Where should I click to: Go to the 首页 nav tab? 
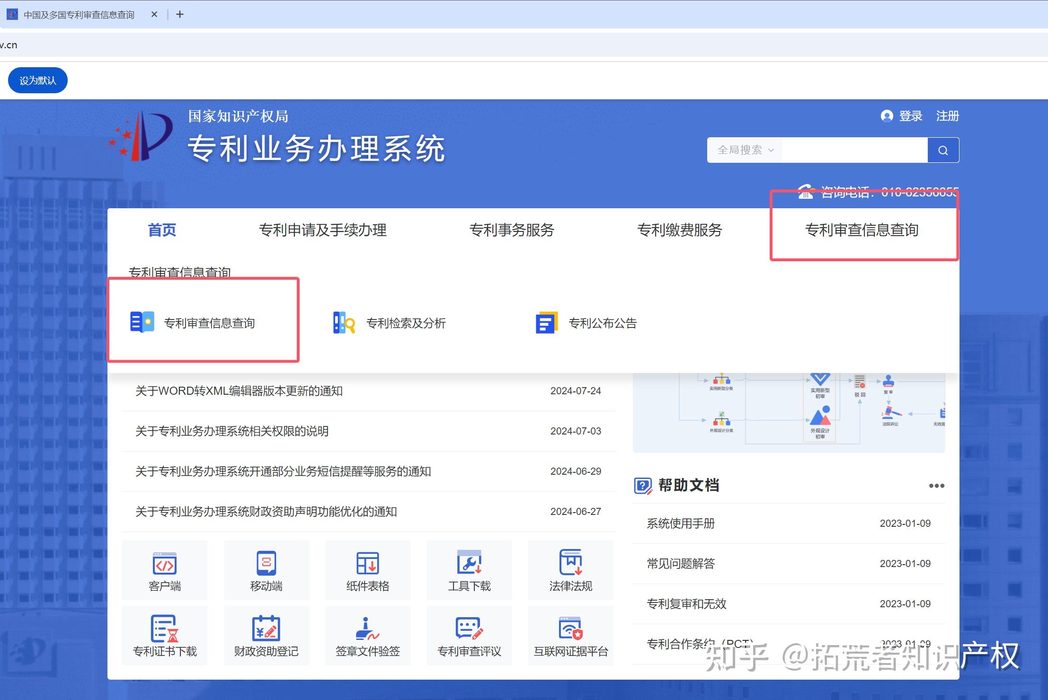point(162,230)
